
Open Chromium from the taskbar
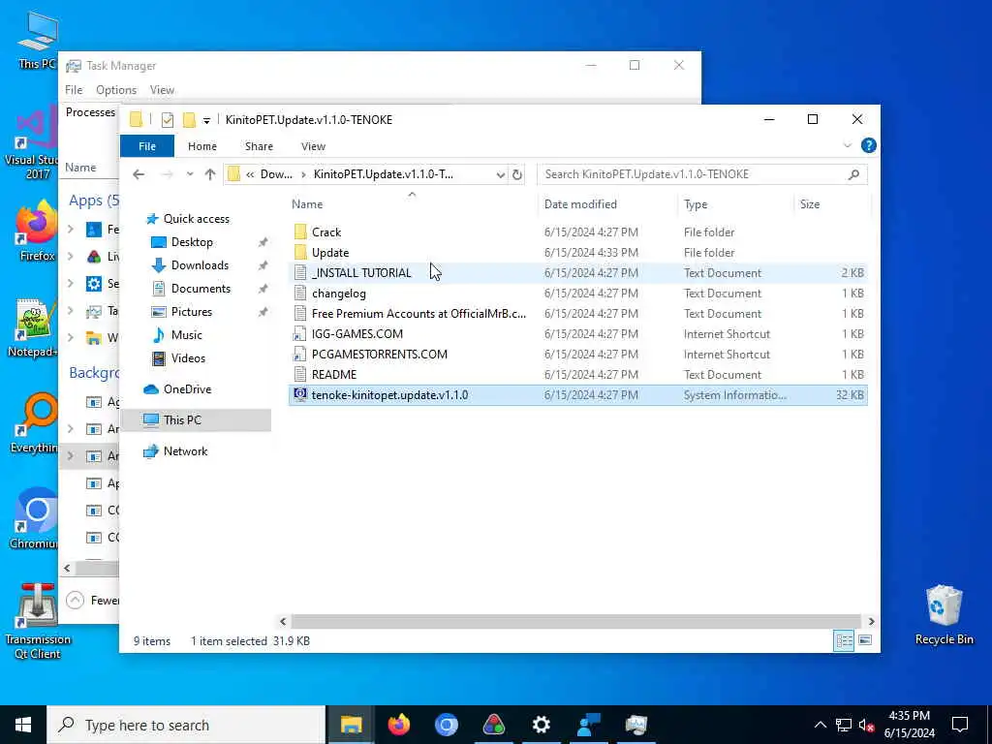click(x=446, y=725)
